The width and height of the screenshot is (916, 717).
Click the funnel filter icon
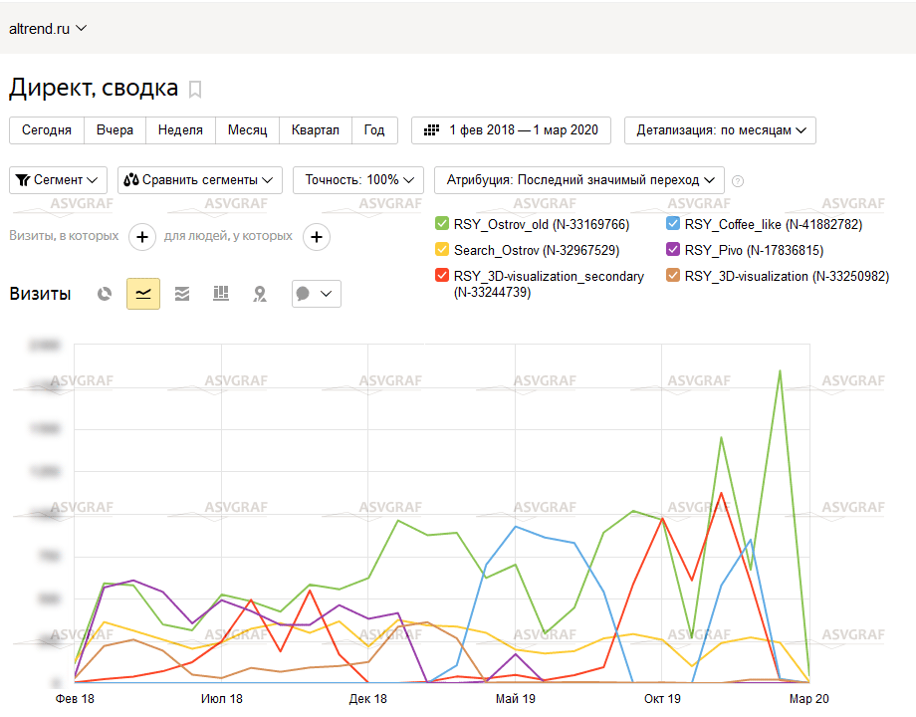point(23,180)
